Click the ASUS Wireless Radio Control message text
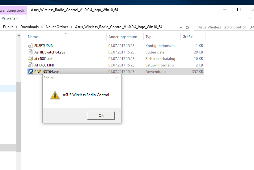The image size is (254, 170). tap(86, 95)
